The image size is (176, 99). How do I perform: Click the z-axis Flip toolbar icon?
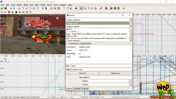click(34, 8)
